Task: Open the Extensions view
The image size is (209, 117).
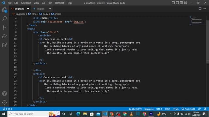Action: (x=4, y=45)
